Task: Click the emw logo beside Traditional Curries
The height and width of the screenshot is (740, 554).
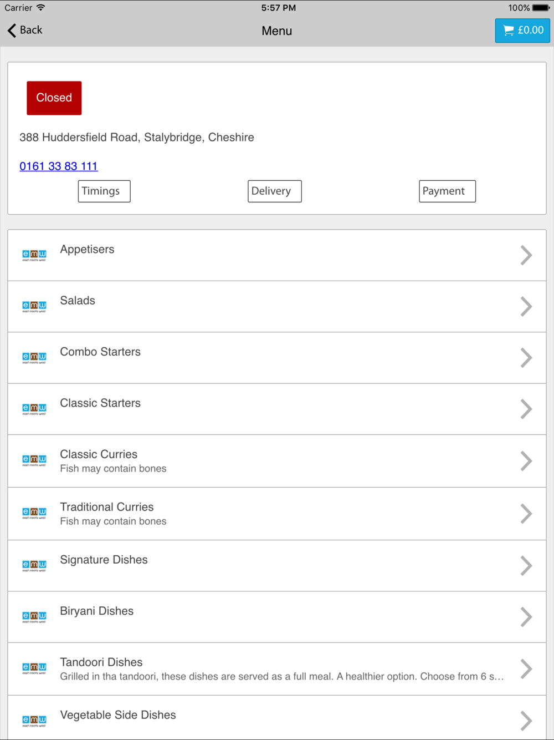Action: [x=34, y=514]
